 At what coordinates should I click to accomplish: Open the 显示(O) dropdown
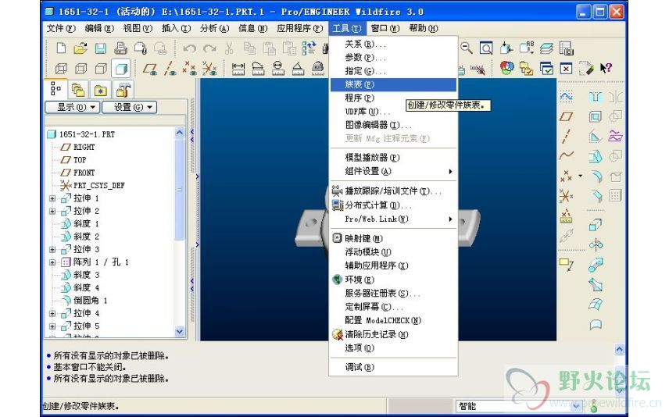coord(73,107)
